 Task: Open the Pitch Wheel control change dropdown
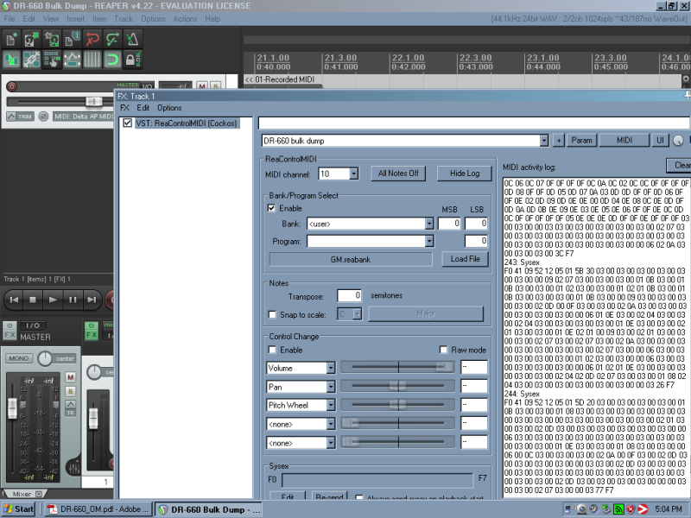tap(331, 405)
